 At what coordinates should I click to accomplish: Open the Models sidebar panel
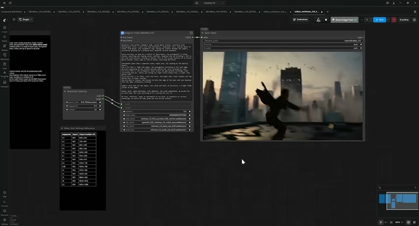[x=4, y=47]
